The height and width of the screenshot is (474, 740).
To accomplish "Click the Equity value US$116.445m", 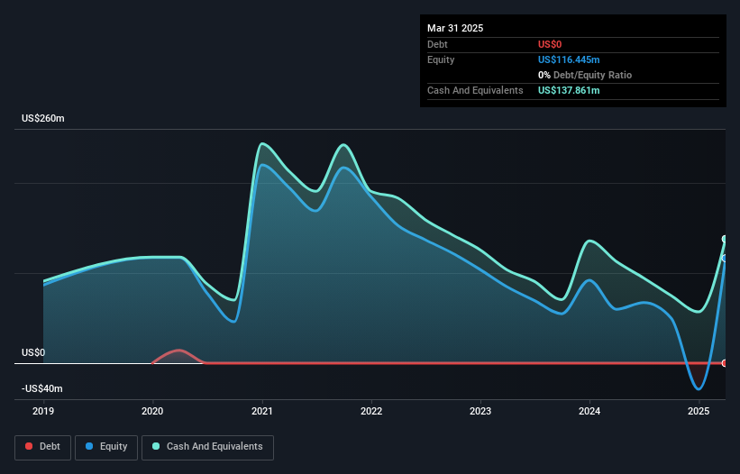I will [569, 59].
